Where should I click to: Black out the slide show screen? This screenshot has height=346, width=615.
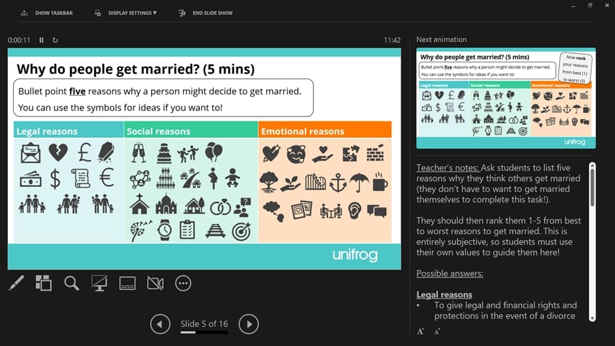(99, 283)
